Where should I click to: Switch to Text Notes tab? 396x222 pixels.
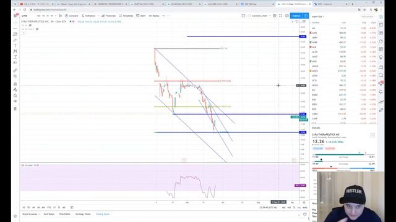(49, 214)
